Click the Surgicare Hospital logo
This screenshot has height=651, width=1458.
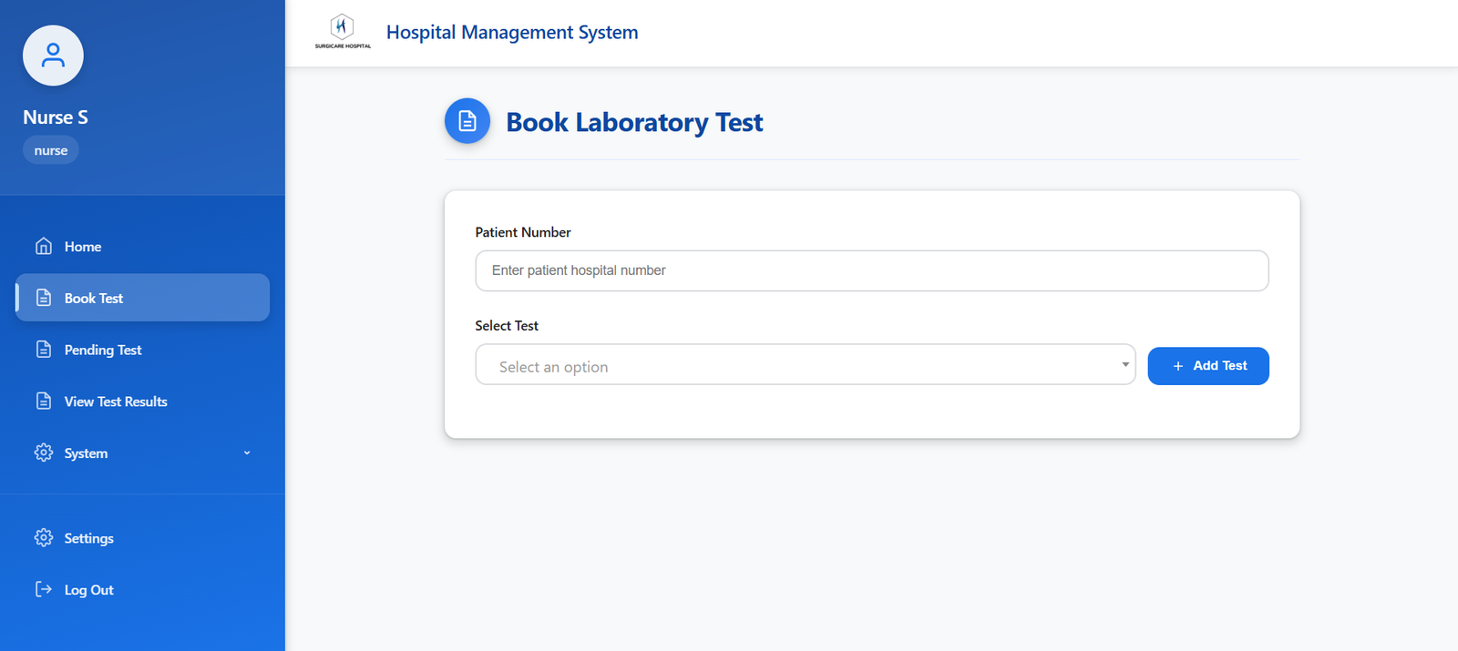[343, 31]
